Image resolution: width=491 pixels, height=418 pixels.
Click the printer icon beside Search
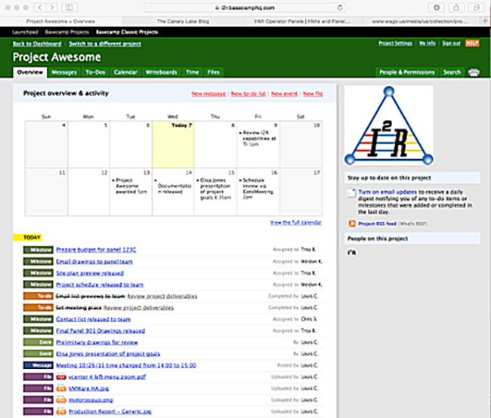click(474, 72)
